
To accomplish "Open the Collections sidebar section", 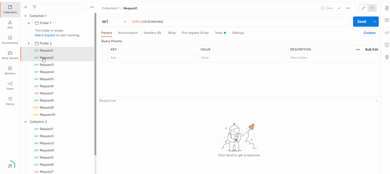I will point(10,9).
